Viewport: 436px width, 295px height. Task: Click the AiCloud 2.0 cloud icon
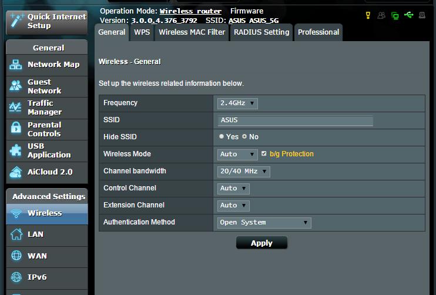[15, 172]
